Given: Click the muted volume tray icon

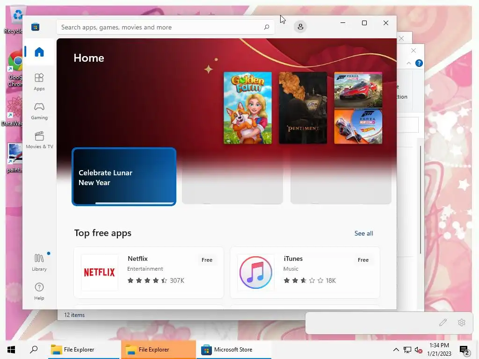Looking at the screenshot, I should click(419, 350).
